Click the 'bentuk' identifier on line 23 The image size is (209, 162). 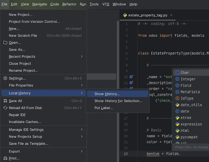[x=153, y=154]
